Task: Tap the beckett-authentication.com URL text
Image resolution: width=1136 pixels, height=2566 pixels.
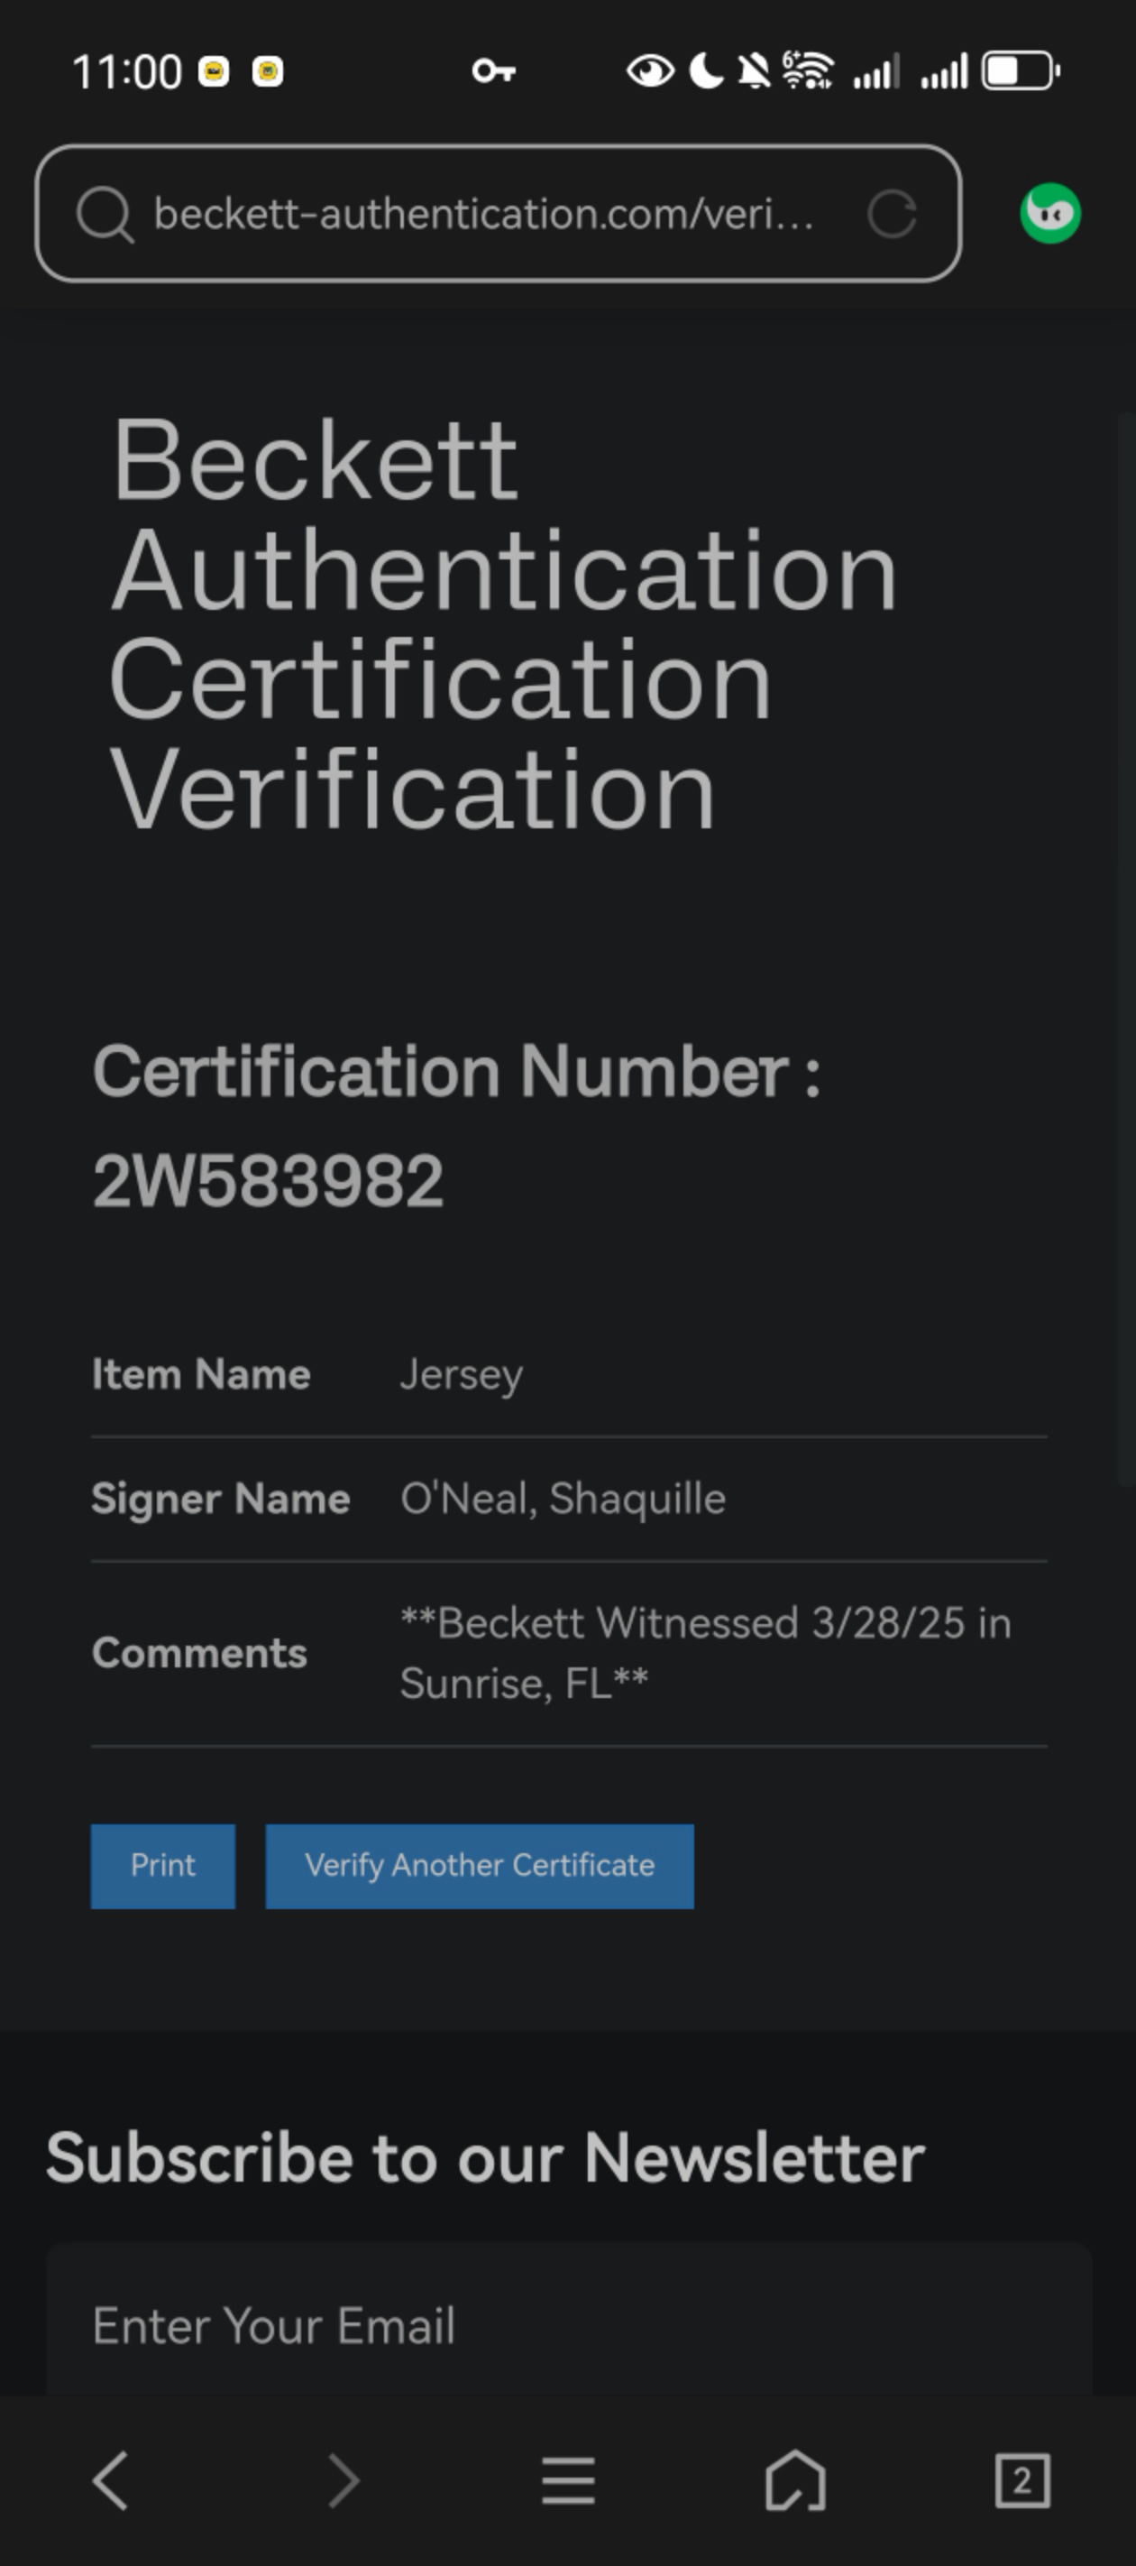Action: [484, 214]
